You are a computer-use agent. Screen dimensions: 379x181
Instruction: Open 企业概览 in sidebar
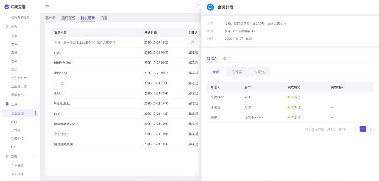[x=18, y=166]
